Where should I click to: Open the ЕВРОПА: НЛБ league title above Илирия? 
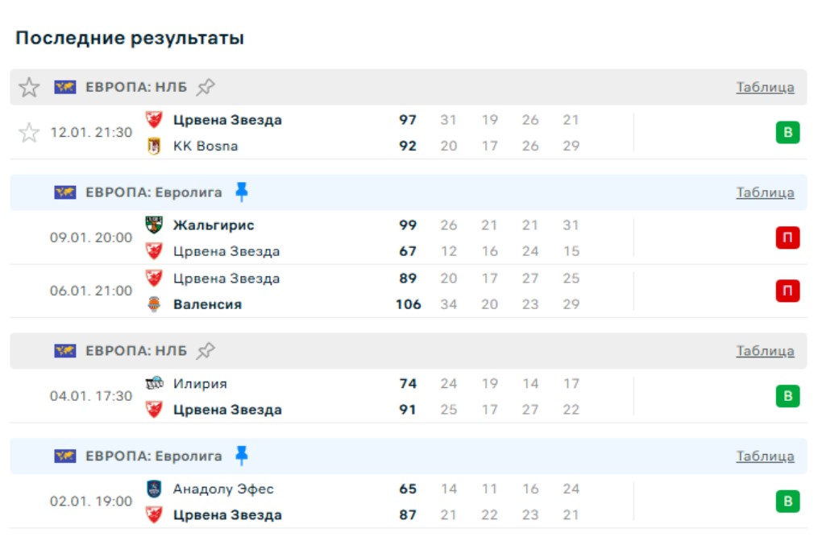point(136,351)
